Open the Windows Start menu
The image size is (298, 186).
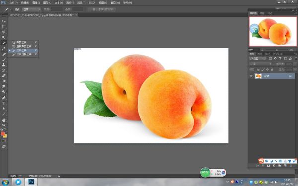[x=5, y=182]
